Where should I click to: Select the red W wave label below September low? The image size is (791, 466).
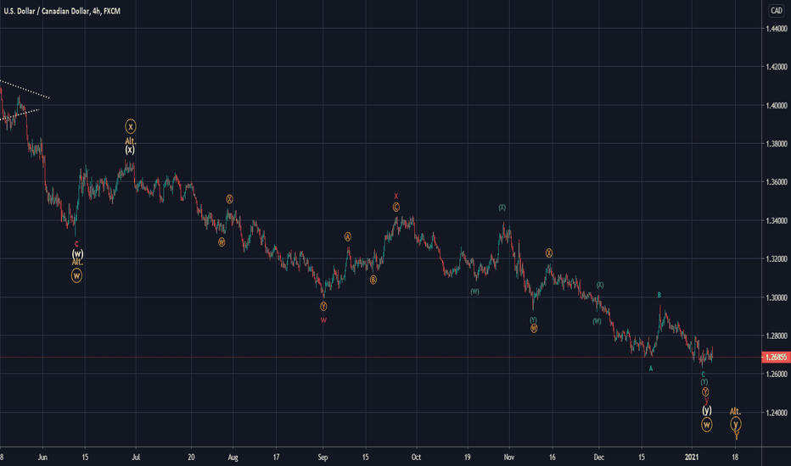[x=323, y=320]
